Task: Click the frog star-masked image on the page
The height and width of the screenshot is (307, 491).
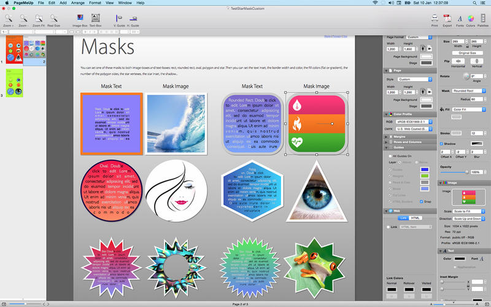Action: [314, 267]
